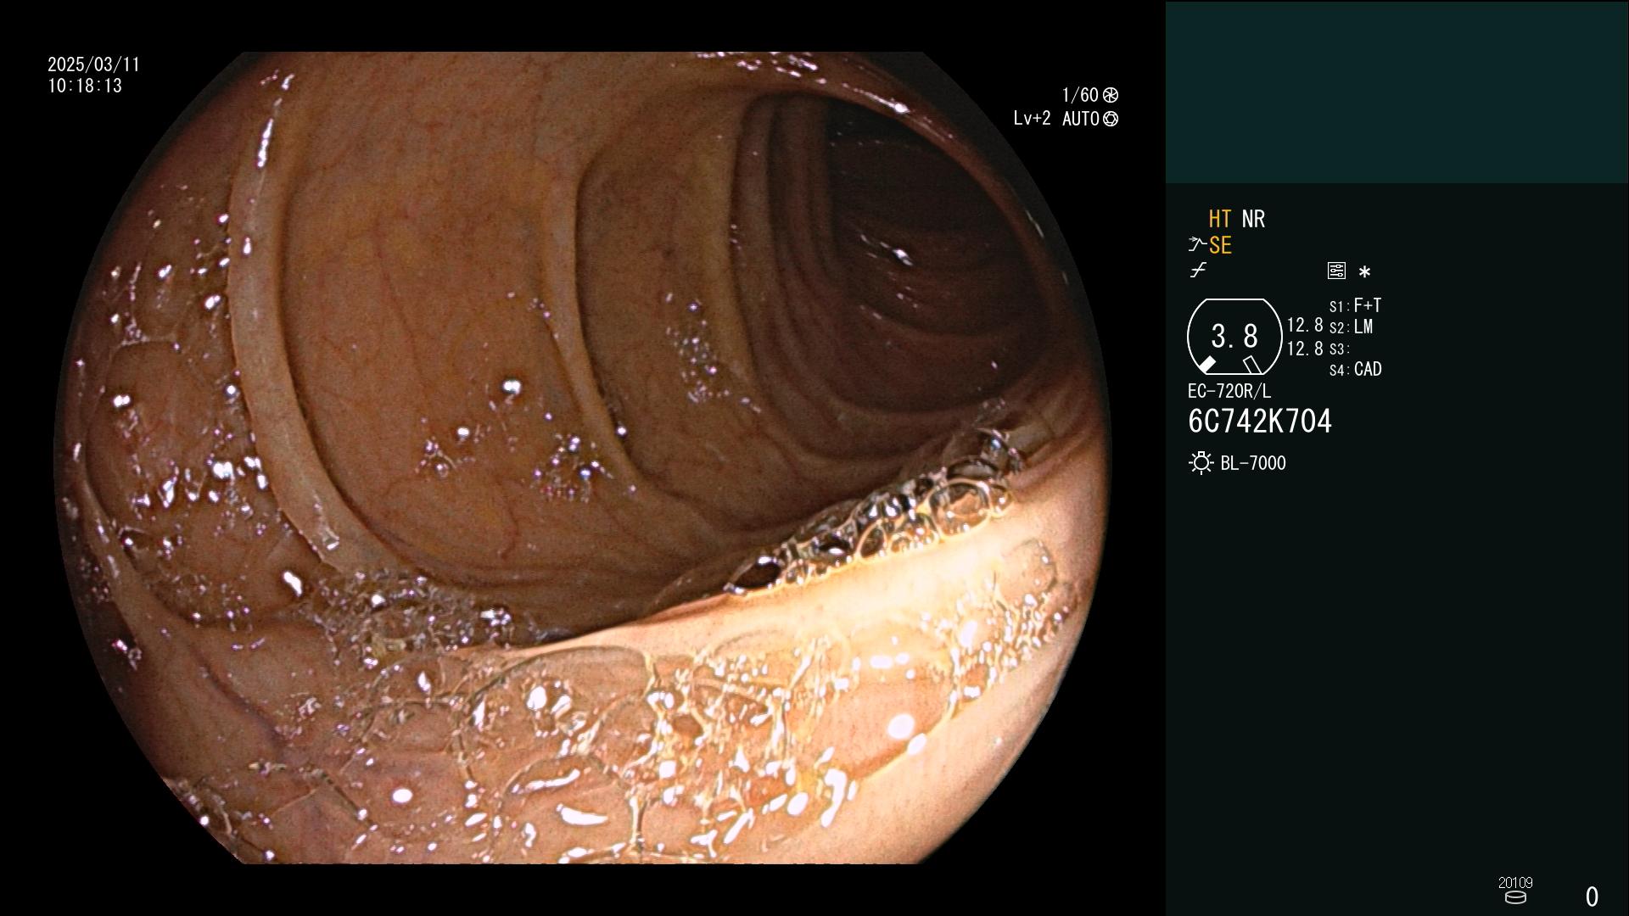This screenshot has height=916, width=1629.
Task: Click the S1 switch assignment F+T
Action: (1367, 305)
